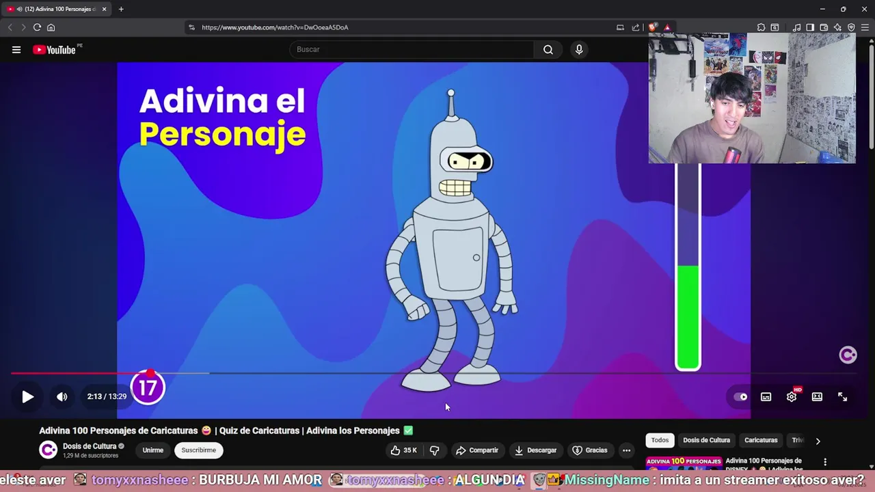The image size is (875, 492).
Task: Reload the page
Action: tap(37, 27)
